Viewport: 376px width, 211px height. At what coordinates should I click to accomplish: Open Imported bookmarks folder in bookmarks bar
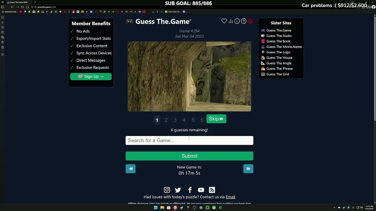(x=10, y=12)
